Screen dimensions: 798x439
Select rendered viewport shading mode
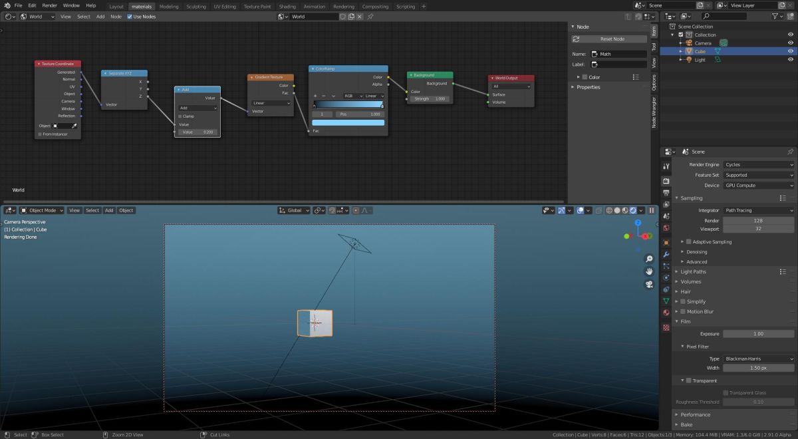(633, 210)
